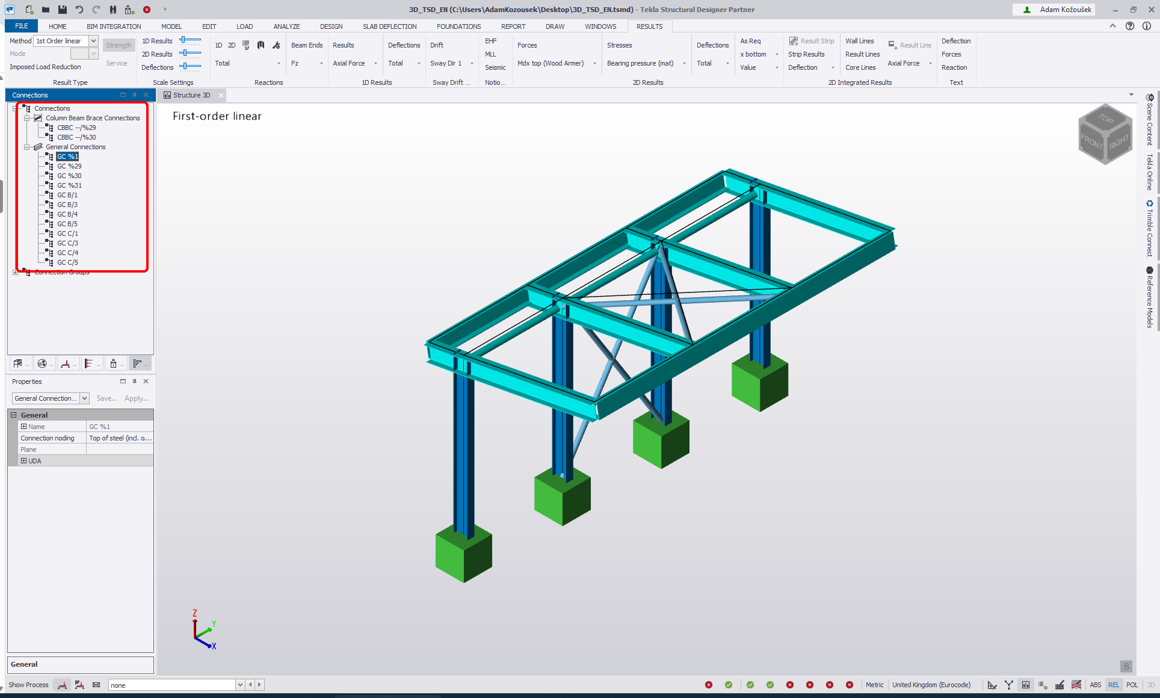1160x698 pixels.
Task: Toggle ABS coordinate mode
Action: pyautogui.click(x=1095, y=685)
